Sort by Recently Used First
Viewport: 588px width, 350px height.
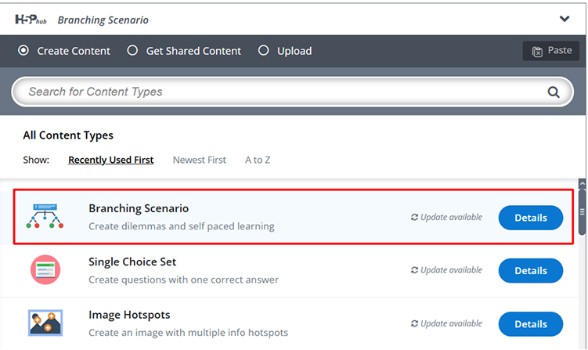pos(111,160)
